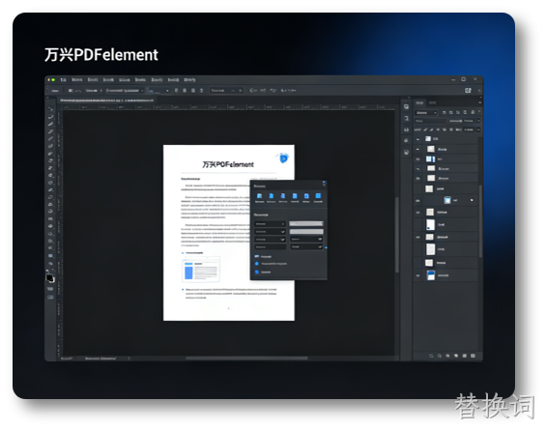Open the first menu in the menu bar
546x430 pixels.
pos(63,80)
